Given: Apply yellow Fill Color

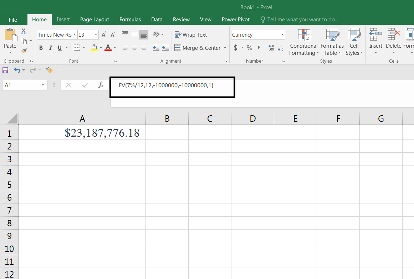Looking at the screenshot, I should [94, 48].
